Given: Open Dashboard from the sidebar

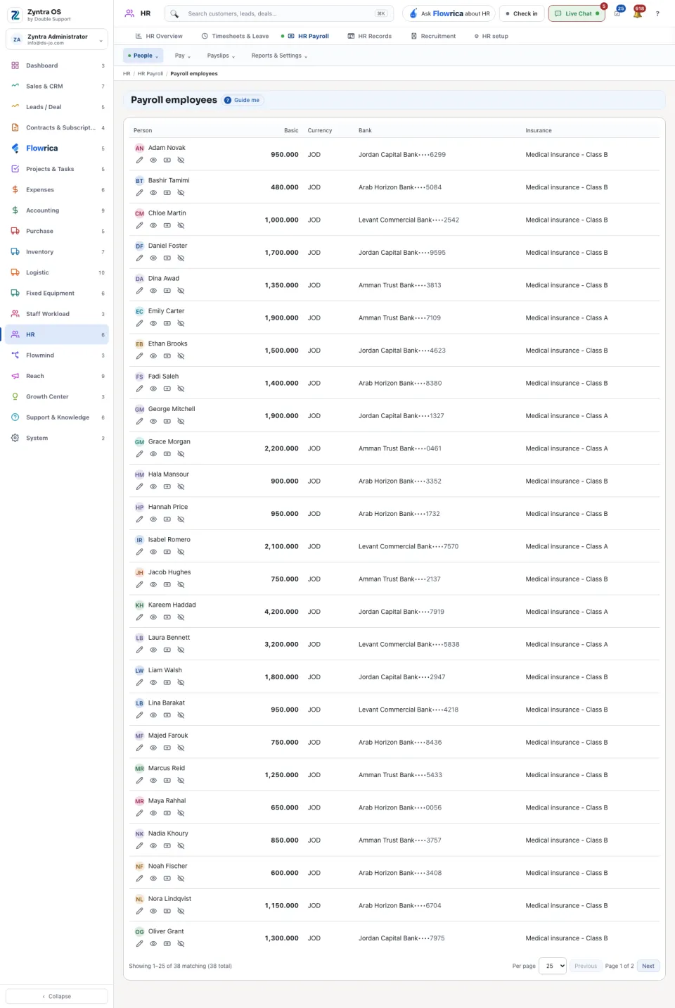Looking at the screenshot, I should pyautogui.click(x=57, y=65).
